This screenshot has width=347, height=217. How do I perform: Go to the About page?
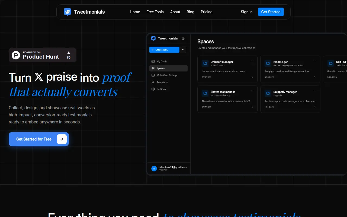[x=175, y=12]
